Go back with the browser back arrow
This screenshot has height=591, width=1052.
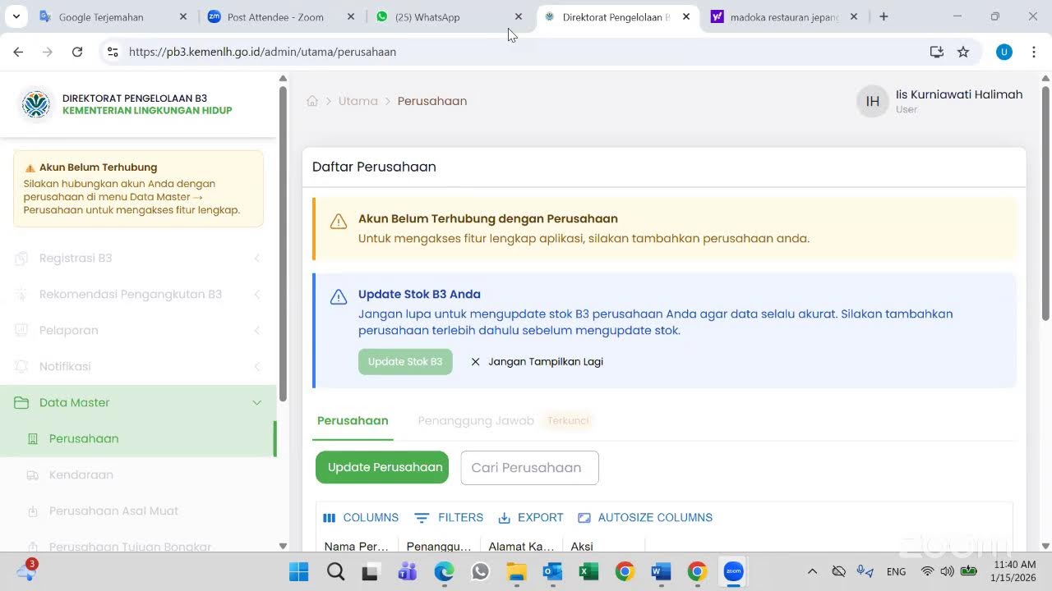18,52
